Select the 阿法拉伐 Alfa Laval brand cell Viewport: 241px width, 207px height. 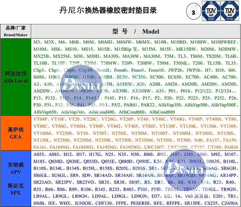(16, 77)
